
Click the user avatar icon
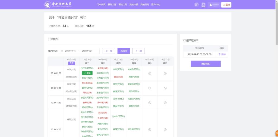tap(211, 5)
